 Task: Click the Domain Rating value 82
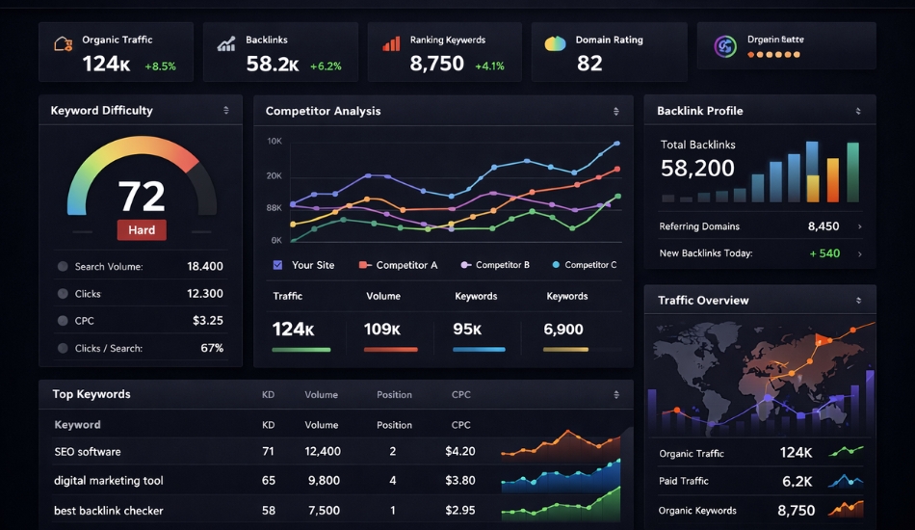point(589,63)
